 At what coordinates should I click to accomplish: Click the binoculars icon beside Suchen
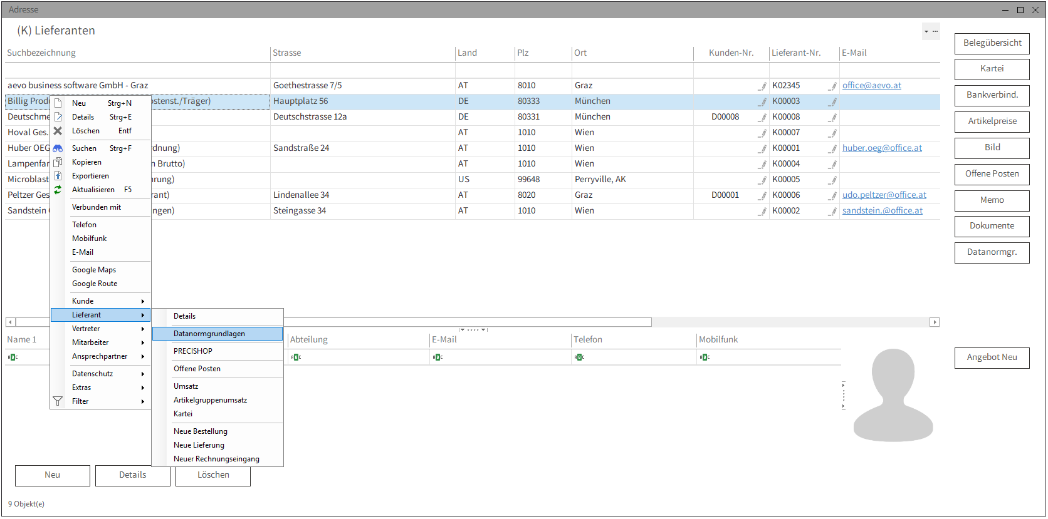tap(58, 148)
